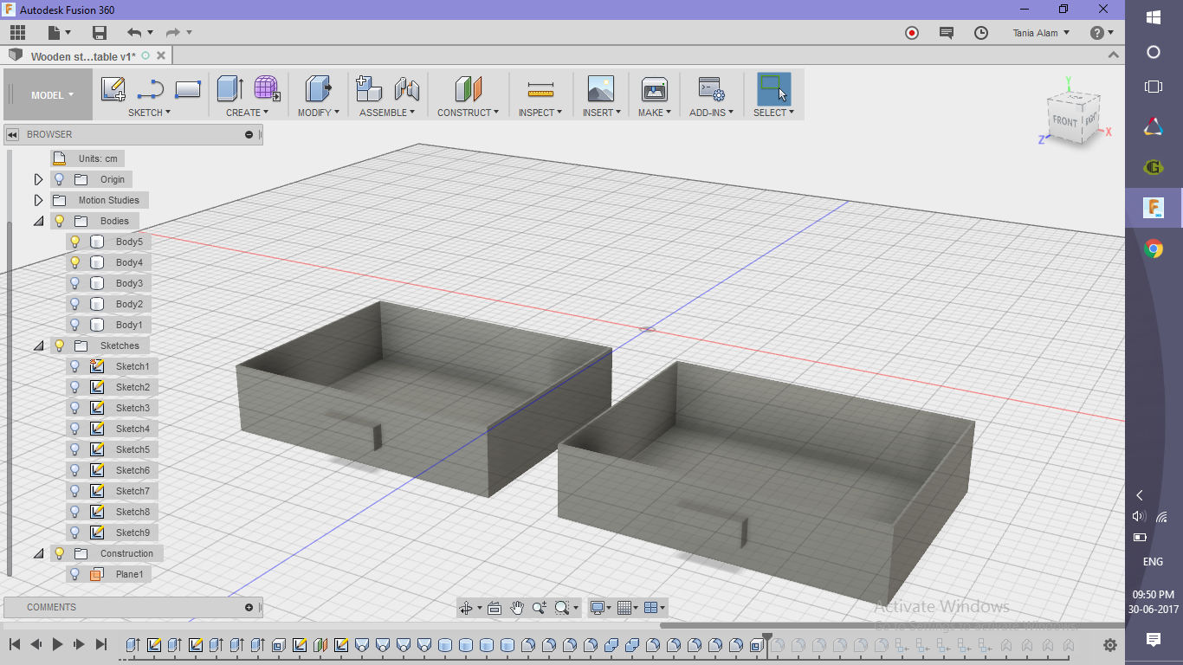Click the Press Pull modify icon

pyautogui.click(x=319, y=88)
